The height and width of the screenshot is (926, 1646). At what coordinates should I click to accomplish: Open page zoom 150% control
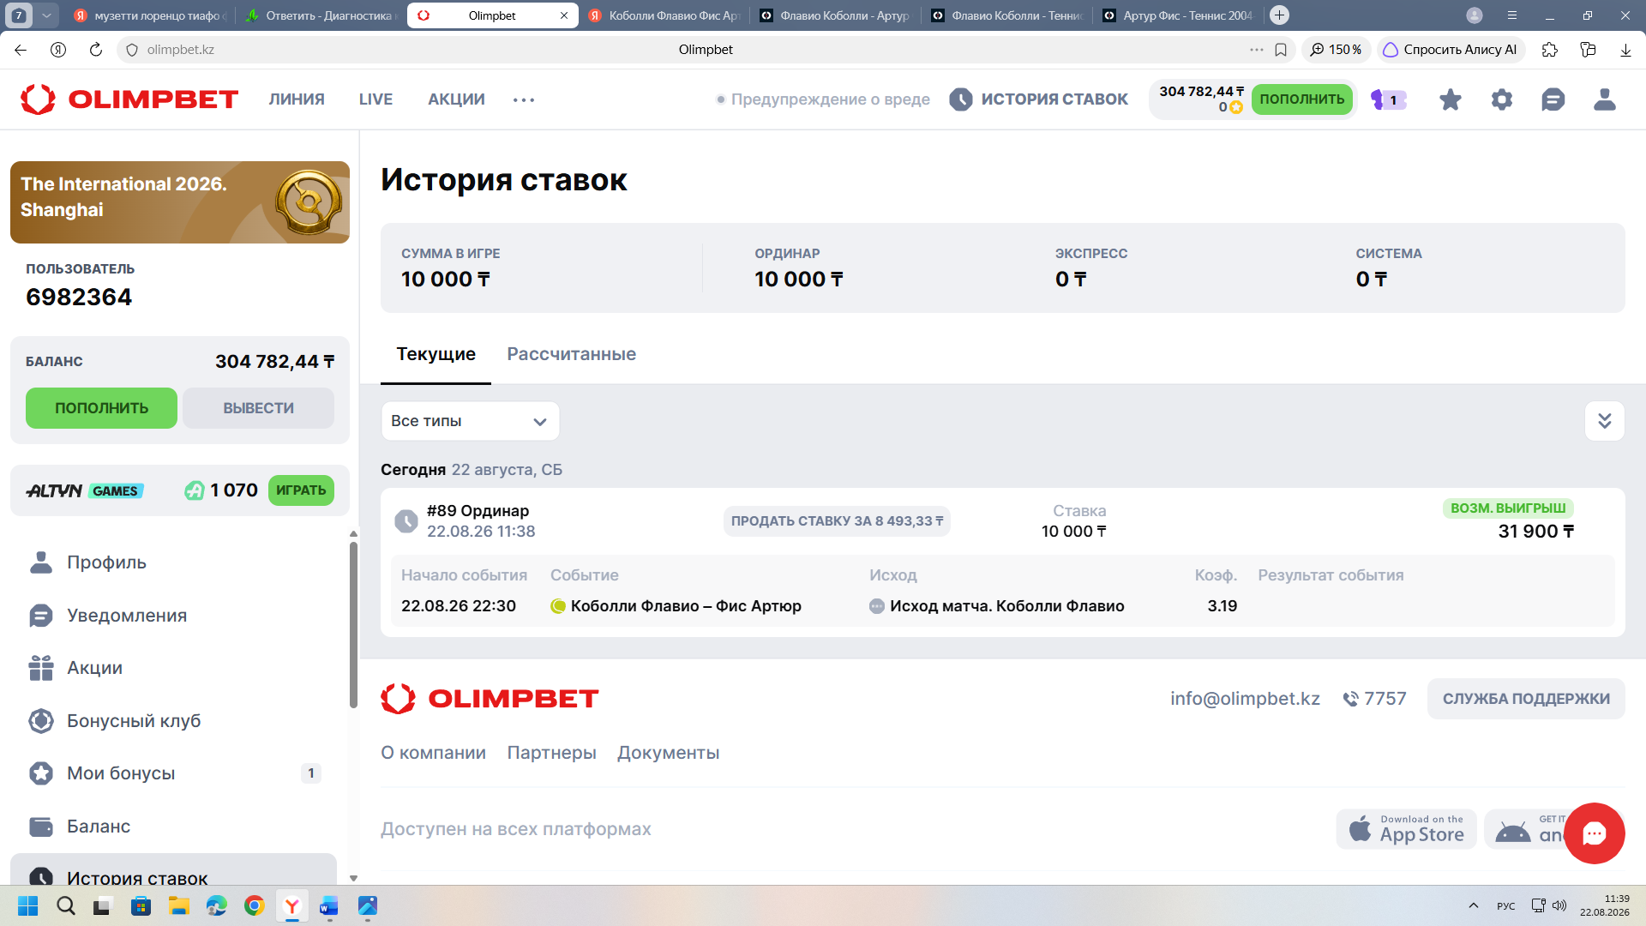tap(1336, 50)
